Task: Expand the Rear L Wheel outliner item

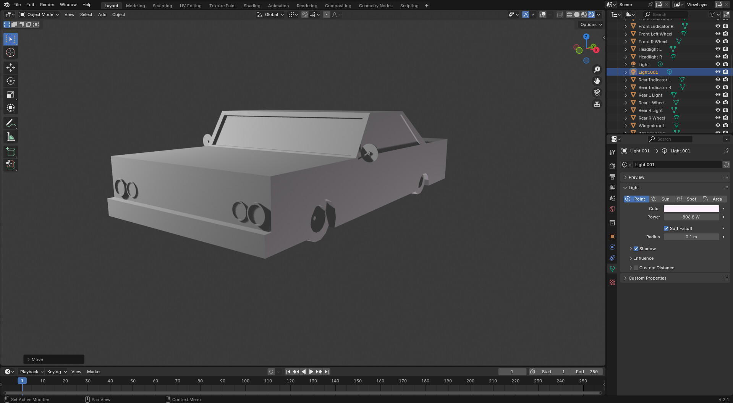Action: [x=626, y=102]
